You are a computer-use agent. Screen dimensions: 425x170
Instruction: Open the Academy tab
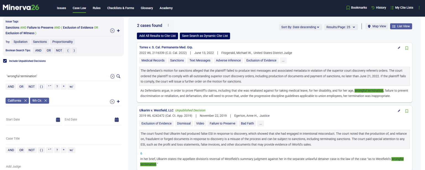click(x=166, y=8)
